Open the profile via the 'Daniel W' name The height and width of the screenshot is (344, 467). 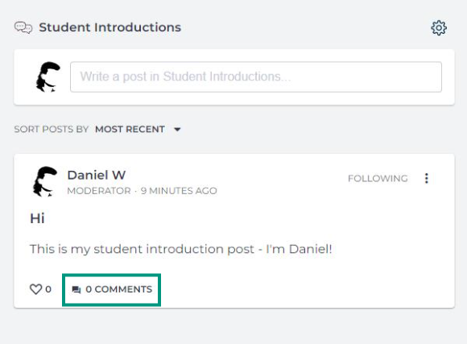pyautogui.click(x=96, y=175)
